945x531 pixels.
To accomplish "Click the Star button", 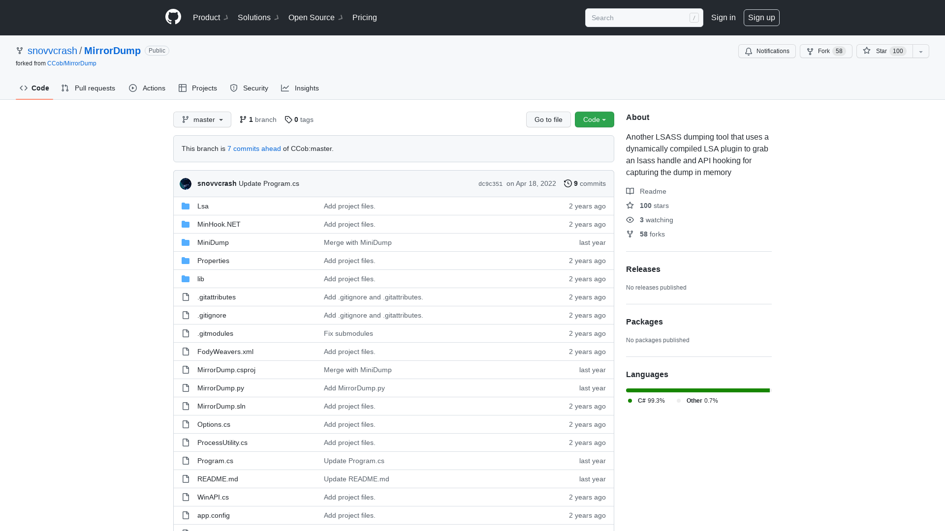I will [884, 51].
